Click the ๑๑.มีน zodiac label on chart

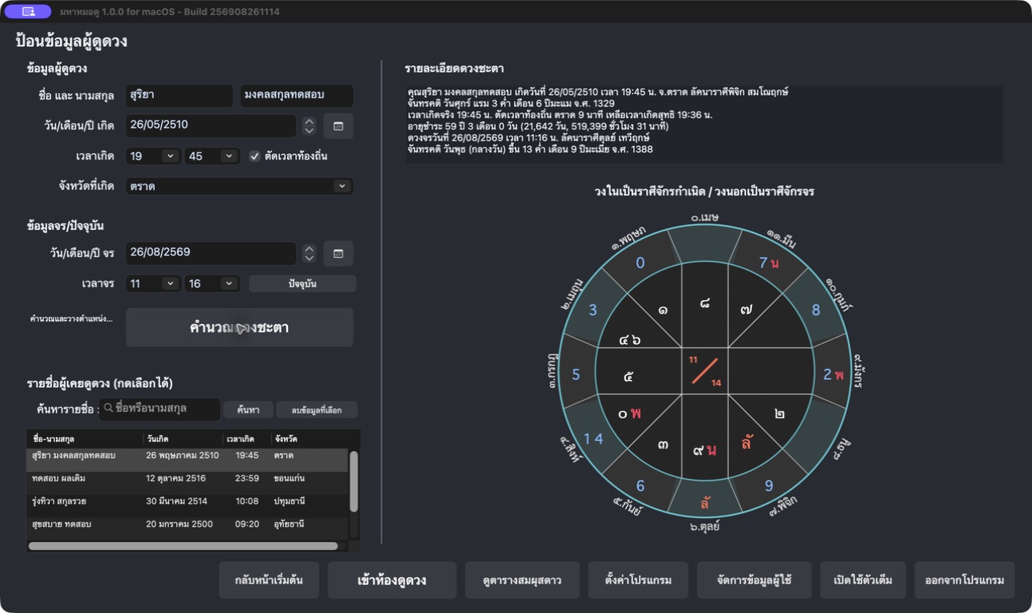782,239
